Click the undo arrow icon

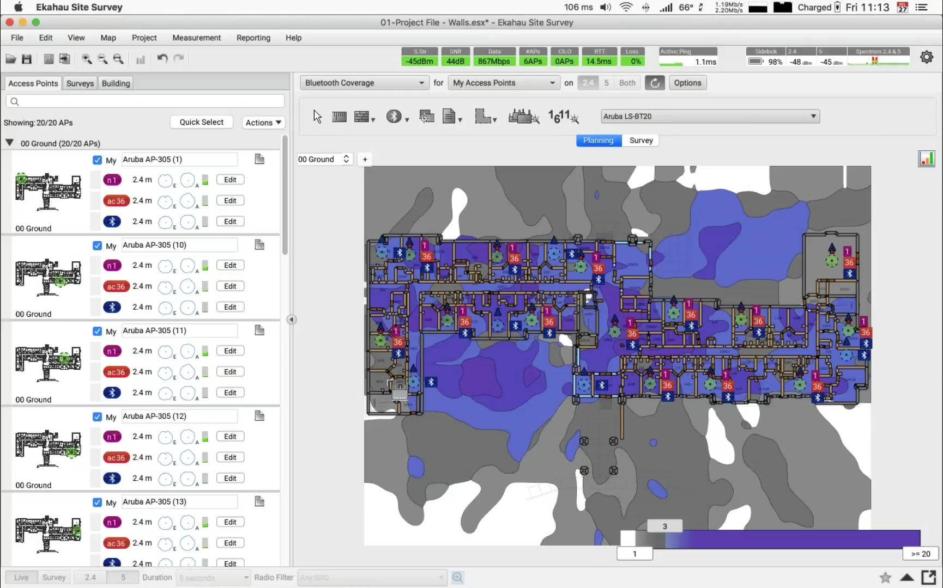tap(162, 58)
